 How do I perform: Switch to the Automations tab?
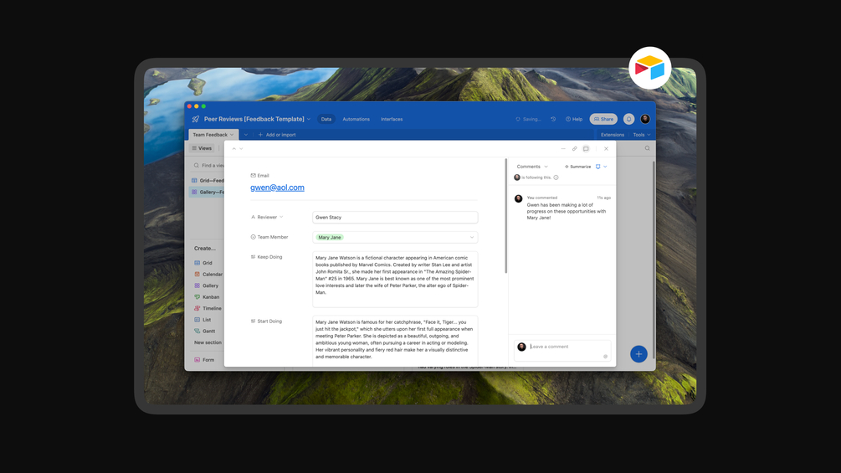click(356, 119)
